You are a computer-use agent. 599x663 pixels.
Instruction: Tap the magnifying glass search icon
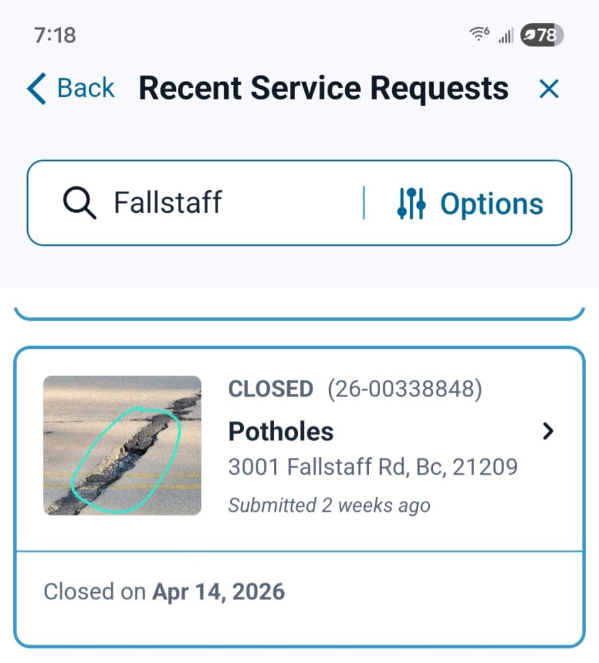pyautogui.click(x=80, y=203)
